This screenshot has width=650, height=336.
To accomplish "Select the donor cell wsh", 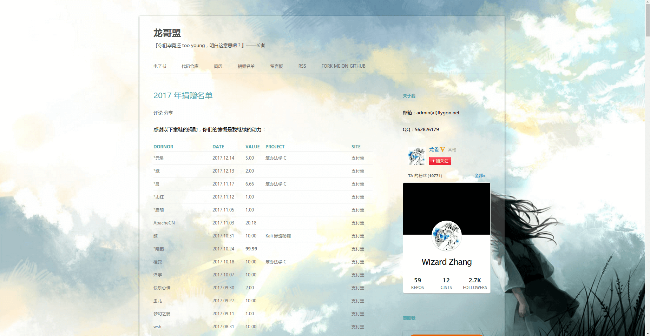I will (157, 327).
